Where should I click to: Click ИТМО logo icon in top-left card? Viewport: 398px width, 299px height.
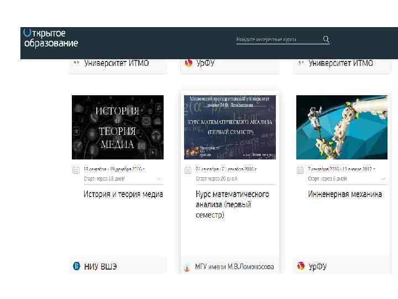point(76,63)
